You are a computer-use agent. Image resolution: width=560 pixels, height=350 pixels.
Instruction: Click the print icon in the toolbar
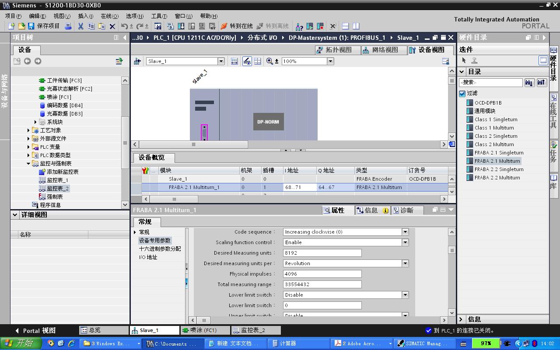coord(68,26)
